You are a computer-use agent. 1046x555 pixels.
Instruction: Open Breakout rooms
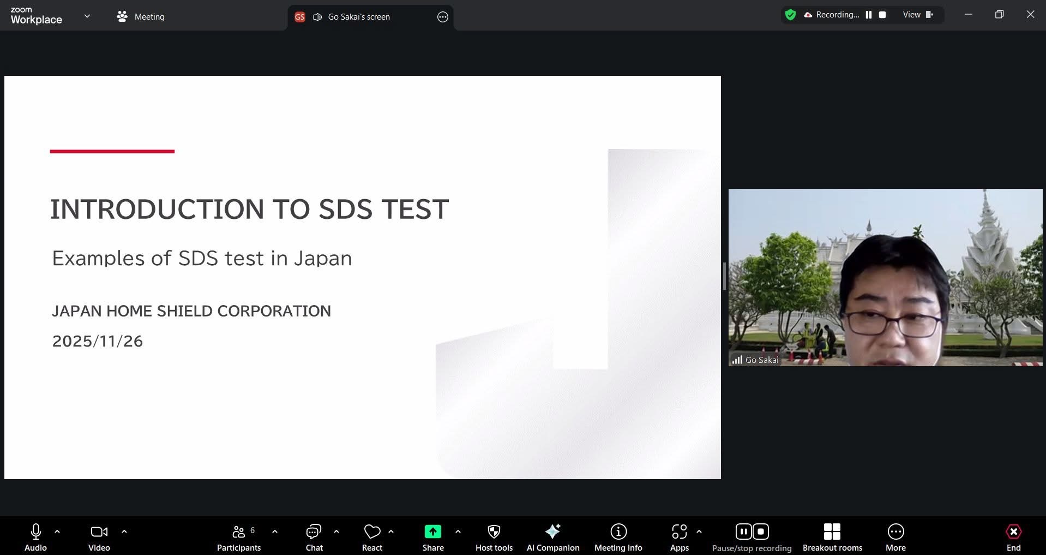coord(832,538)
